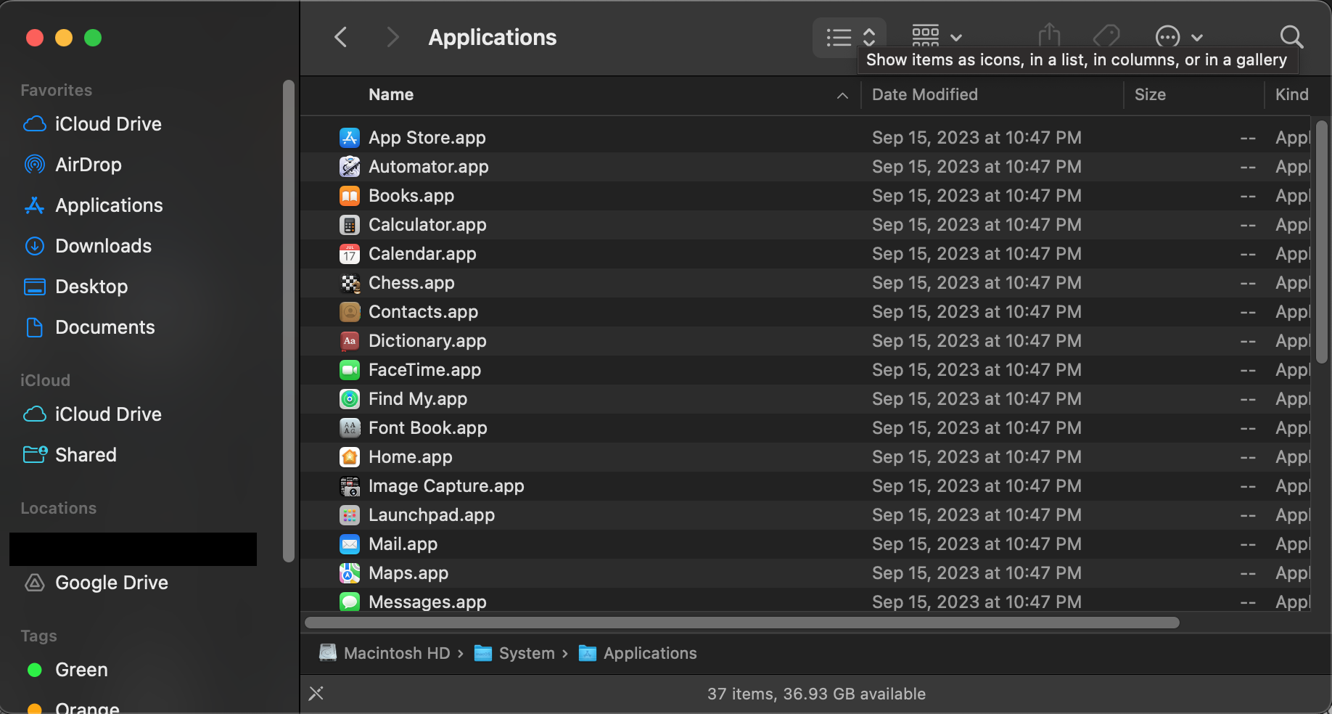Image resolution: width=1332 pixels, height=714 pixels.
Task: Click Applications in the path bar
Action: point(638,653)
